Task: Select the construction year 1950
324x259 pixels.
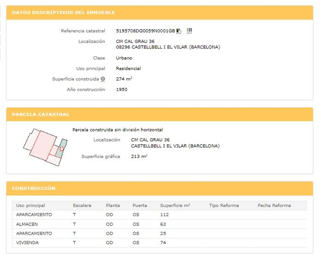Action: coord(122,90)
